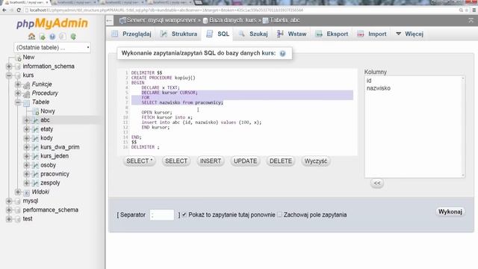The image size is (478, 269).
Task: Expand the Procedury node
Action: coord(18,93)
